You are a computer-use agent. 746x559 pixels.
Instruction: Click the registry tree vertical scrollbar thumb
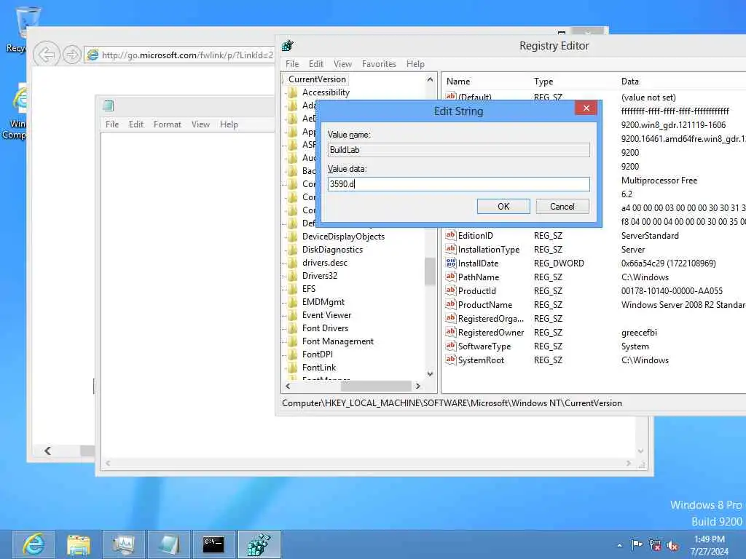(430, 271)
